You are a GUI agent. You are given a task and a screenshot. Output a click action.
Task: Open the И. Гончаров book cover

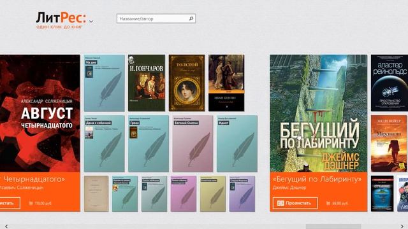[146, 83]
